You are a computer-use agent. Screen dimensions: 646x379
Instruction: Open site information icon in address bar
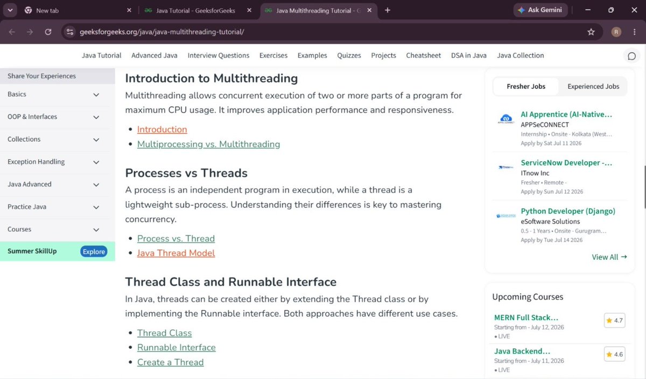[x=69, y=32]
